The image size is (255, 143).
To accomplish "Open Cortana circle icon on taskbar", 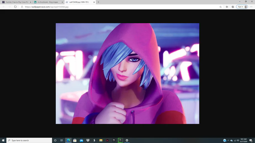I will tap(55, 140).
